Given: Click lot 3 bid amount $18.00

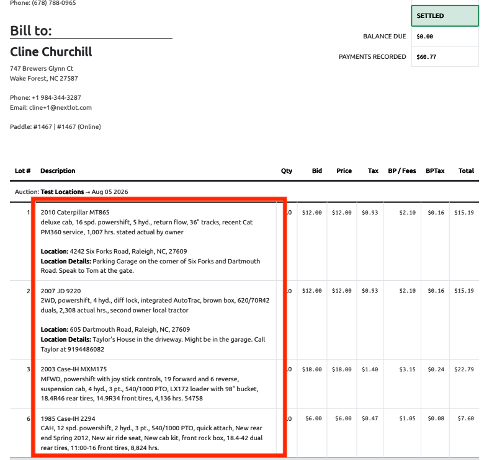Looking at the screenshot, I should click(311, 369).
